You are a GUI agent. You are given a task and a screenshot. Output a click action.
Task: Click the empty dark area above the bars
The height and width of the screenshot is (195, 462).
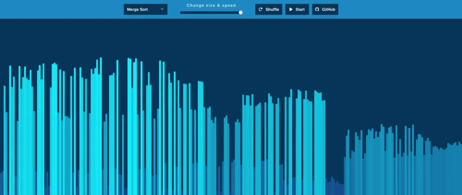[x=231, y=40]
